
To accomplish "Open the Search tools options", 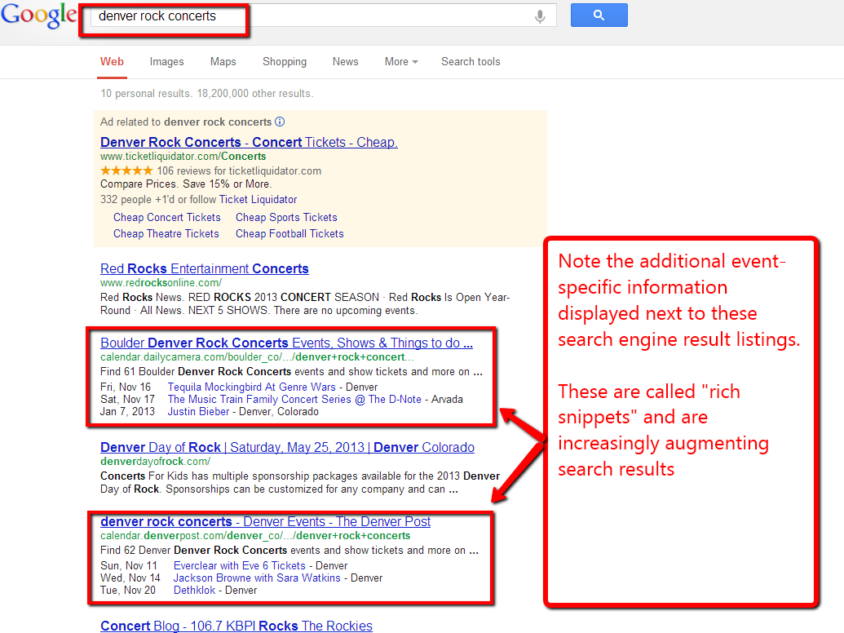I will tap(471, 62).
